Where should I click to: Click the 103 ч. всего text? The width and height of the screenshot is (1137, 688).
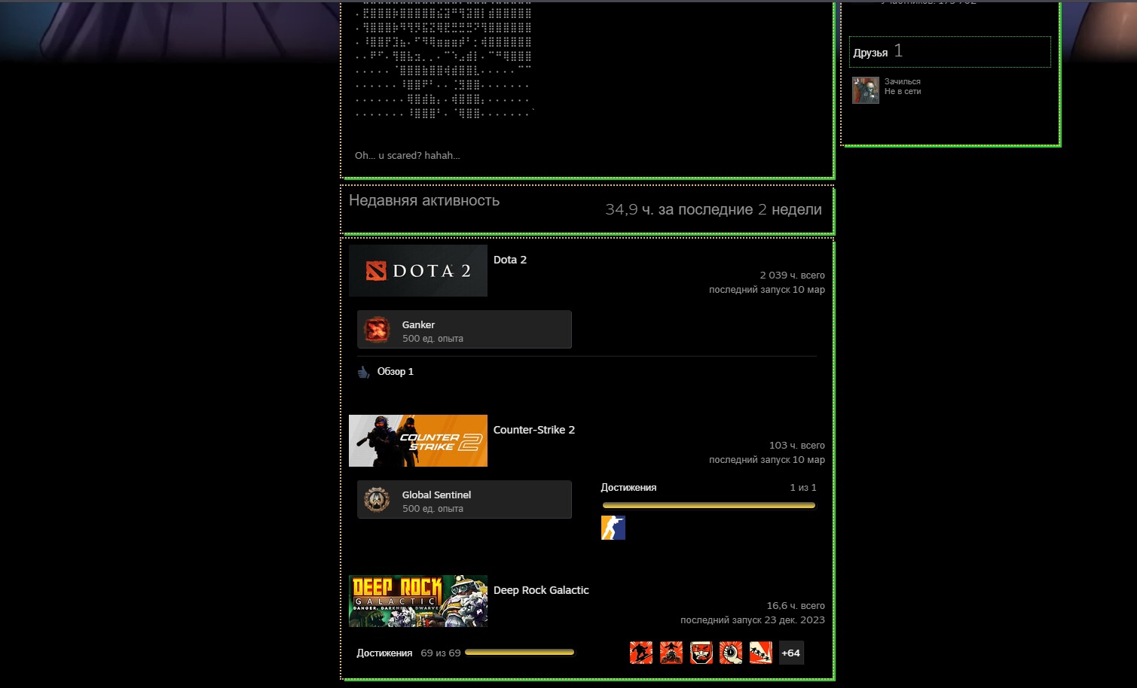[x=797, y=446]
